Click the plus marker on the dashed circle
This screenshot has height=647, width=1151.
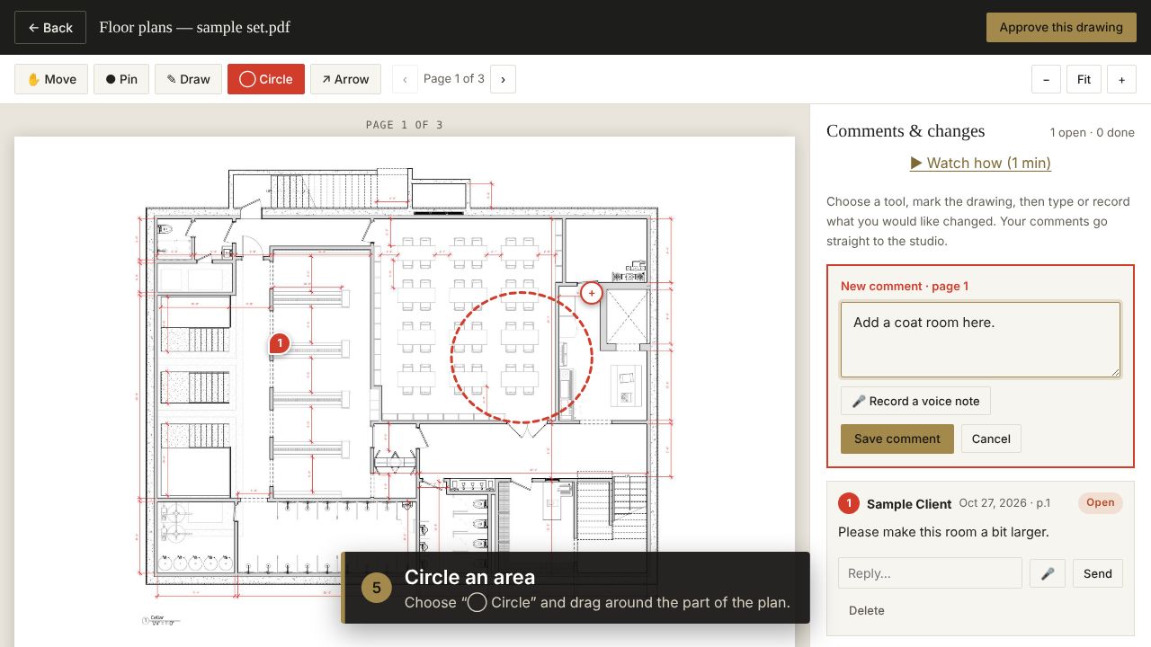pos(591,293)
